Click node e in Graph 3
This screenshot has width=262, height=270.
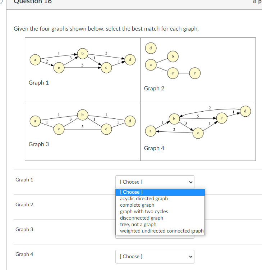59,129
